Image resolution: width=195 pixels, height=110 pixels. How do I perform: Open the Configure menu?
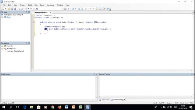(50, 5)
